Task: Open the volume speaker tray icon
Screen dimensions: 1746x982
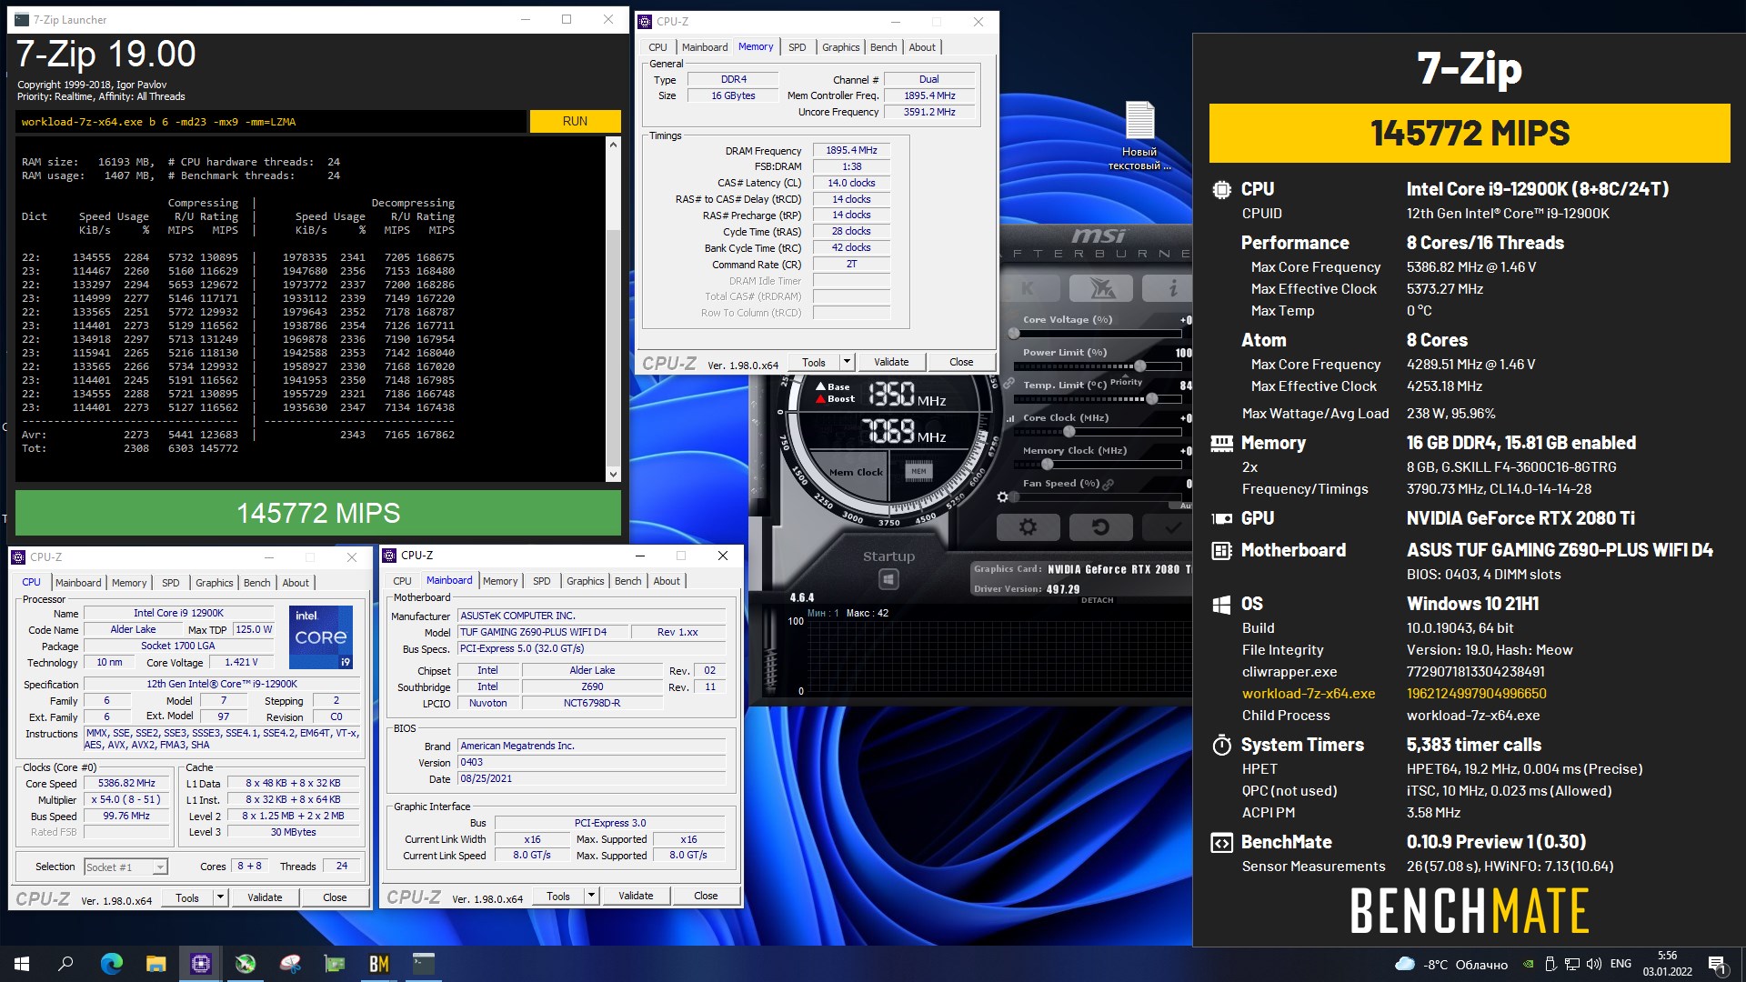Action: pyautogui.click(x=1593, y=964)
